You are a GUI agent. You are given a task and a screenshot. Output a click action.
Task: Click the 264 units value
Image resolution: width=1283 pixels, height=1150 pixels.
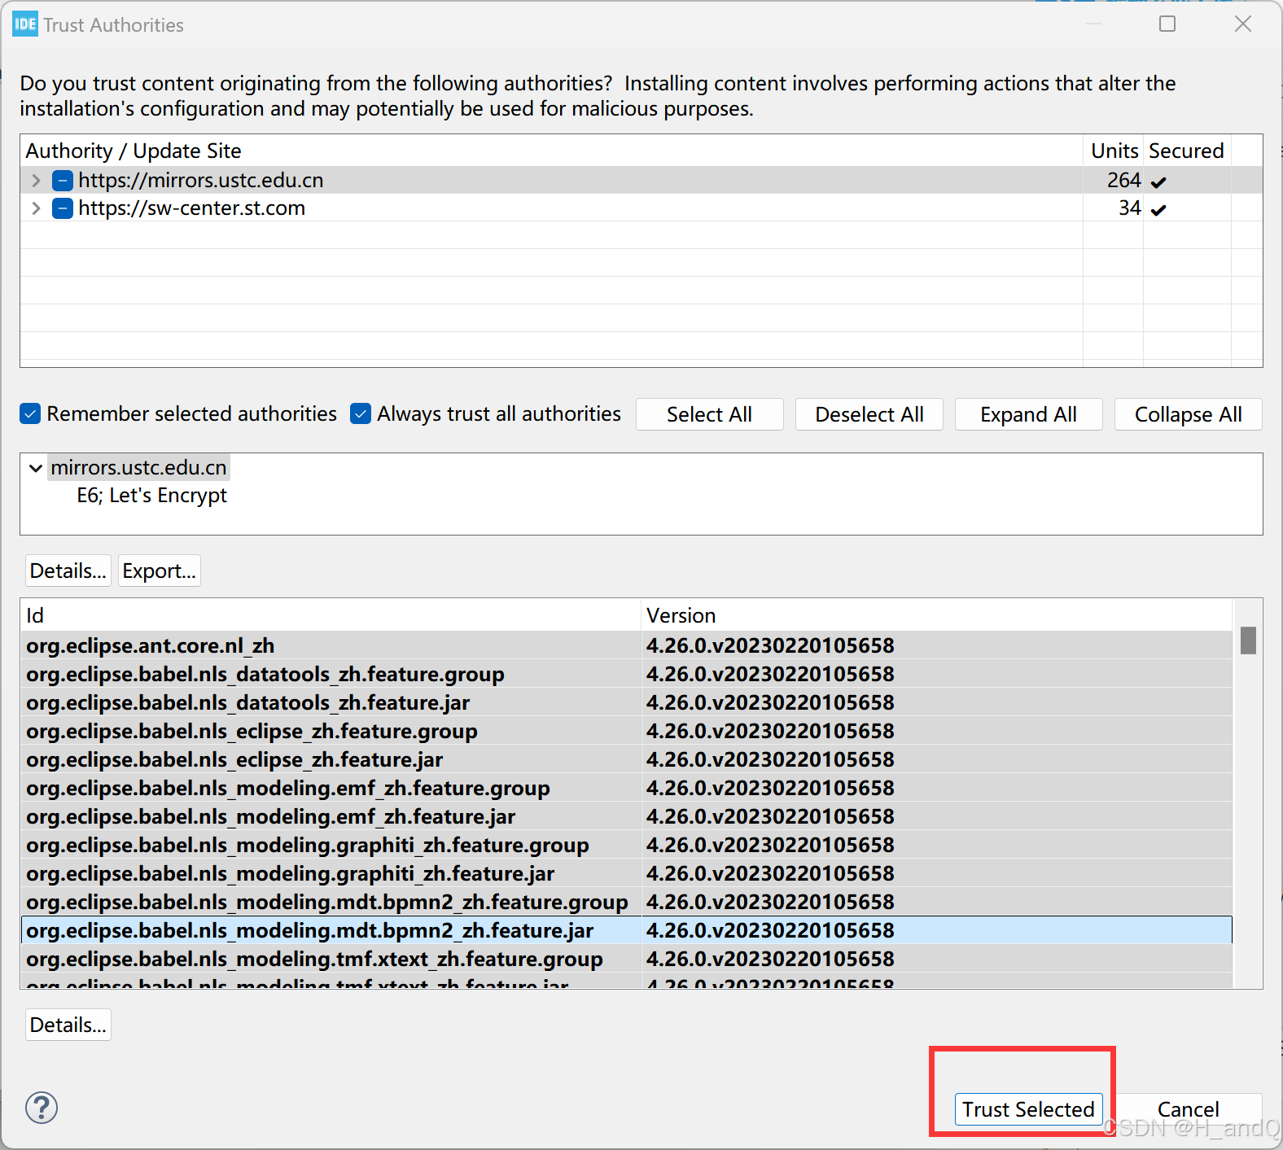1123,181
